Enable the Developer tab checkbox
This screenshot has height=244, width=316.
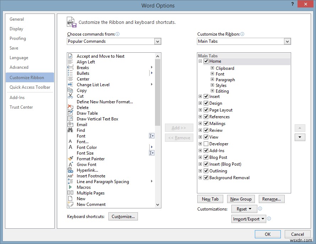coord(206,144)
